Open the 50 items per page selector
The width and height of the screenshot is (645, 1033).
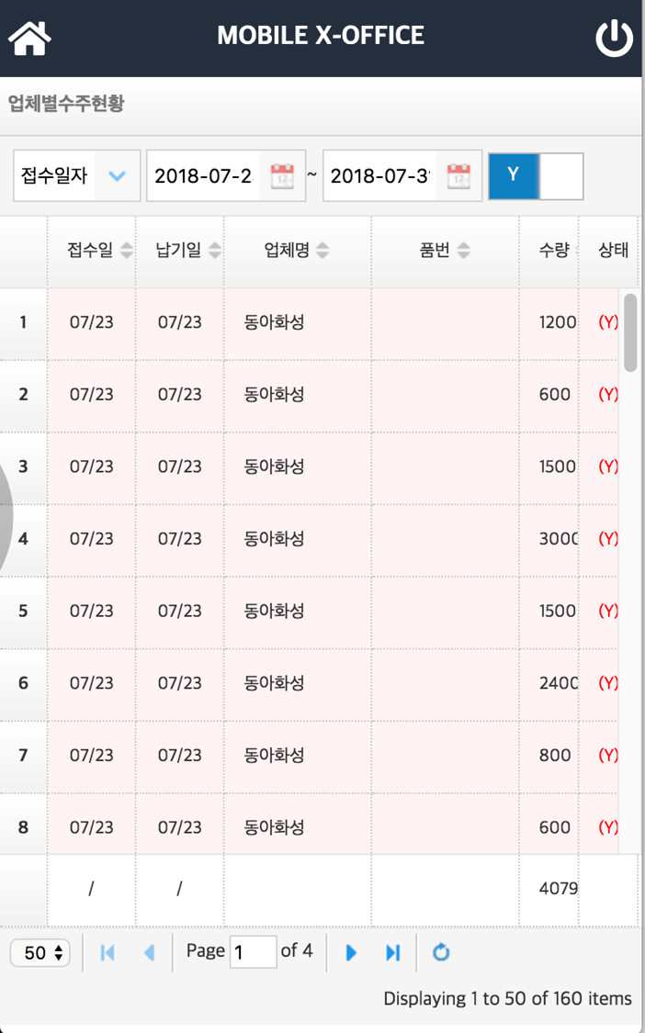point(40,952)
